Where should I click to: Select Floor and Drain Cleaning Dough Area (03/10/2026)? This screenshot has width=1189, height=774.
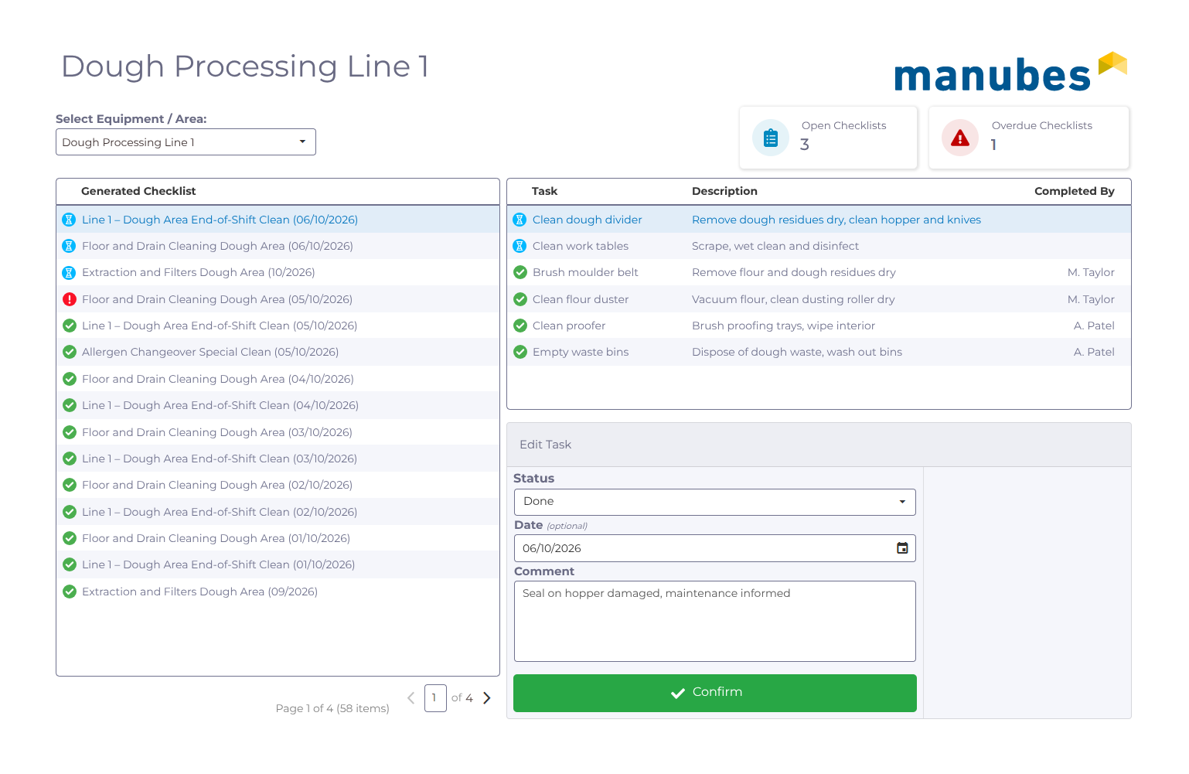pos(278,432)
